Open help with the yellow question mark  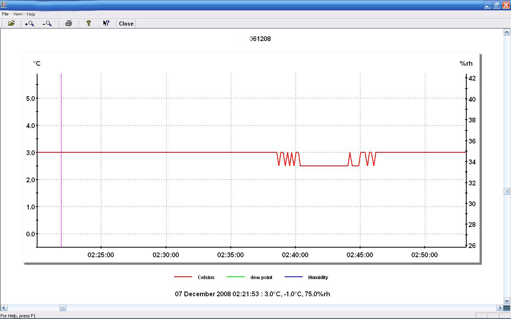pyautogui.click(x=89, y=24)
